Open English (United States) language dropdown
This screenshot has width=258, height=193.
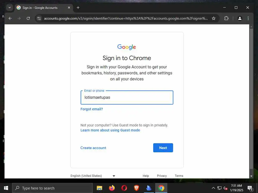coord(93,176)
